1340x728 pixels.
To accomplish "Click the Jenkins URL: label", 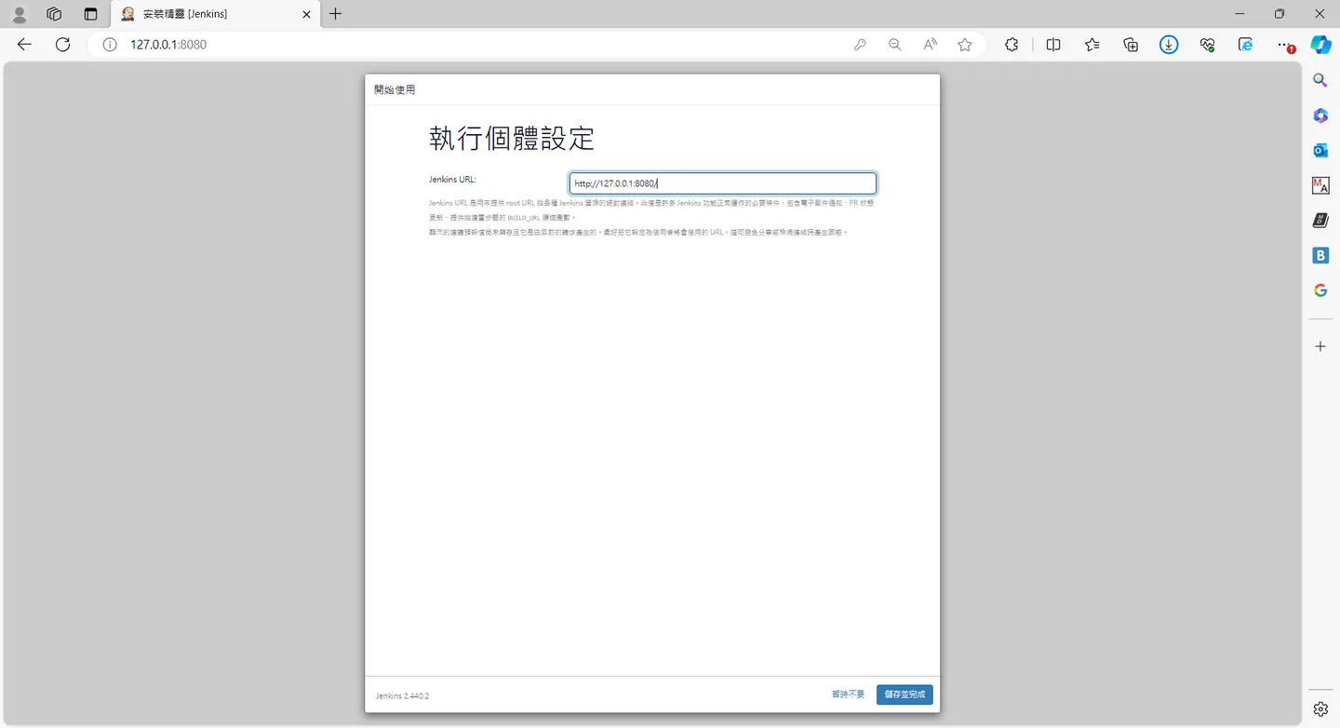I will pyautogui.click(x=452, y=179).
